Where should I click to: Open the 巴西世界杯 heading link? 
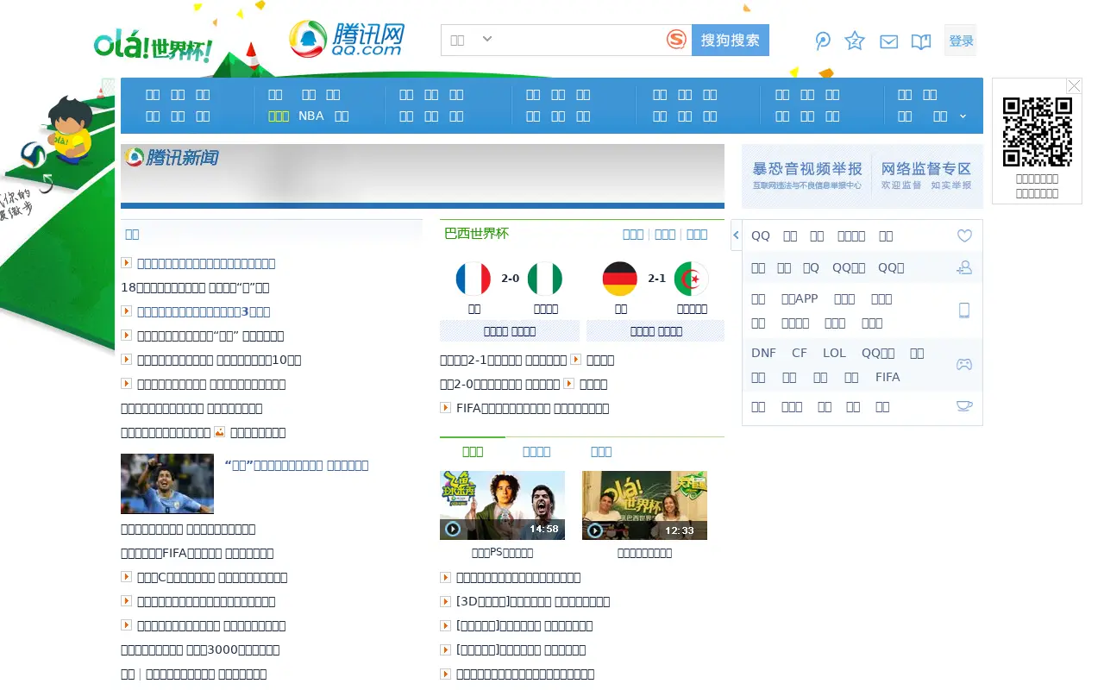pos(476,234)
